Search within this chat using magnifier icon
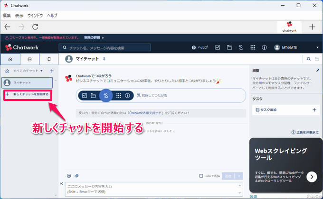 point(309,59)
